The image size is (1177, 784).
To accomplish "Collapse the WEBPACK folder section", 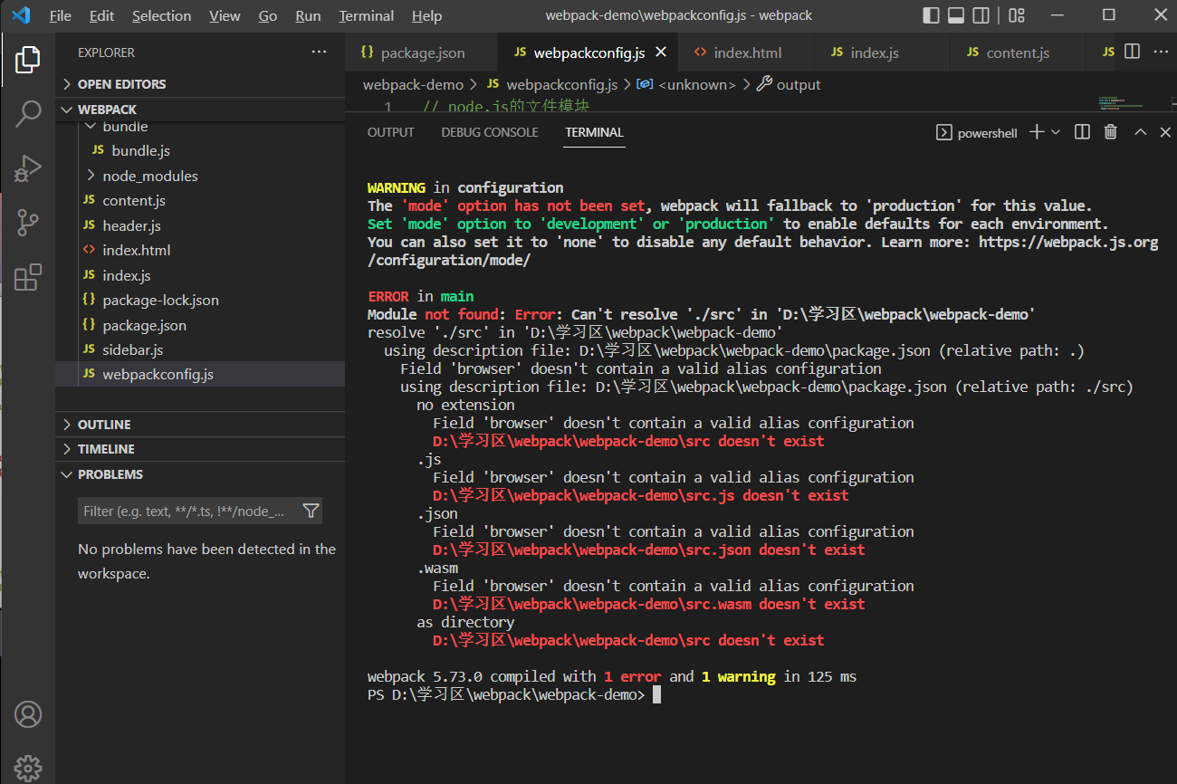I will pyautogui.click(x=200, y=110).
